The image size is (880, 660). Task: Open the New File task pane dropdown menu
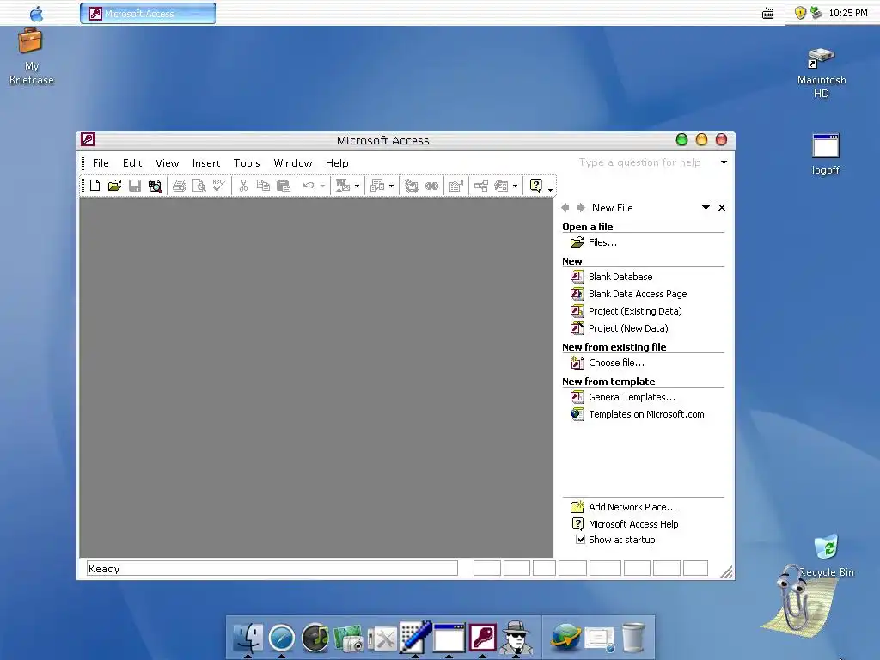[706, 207]
